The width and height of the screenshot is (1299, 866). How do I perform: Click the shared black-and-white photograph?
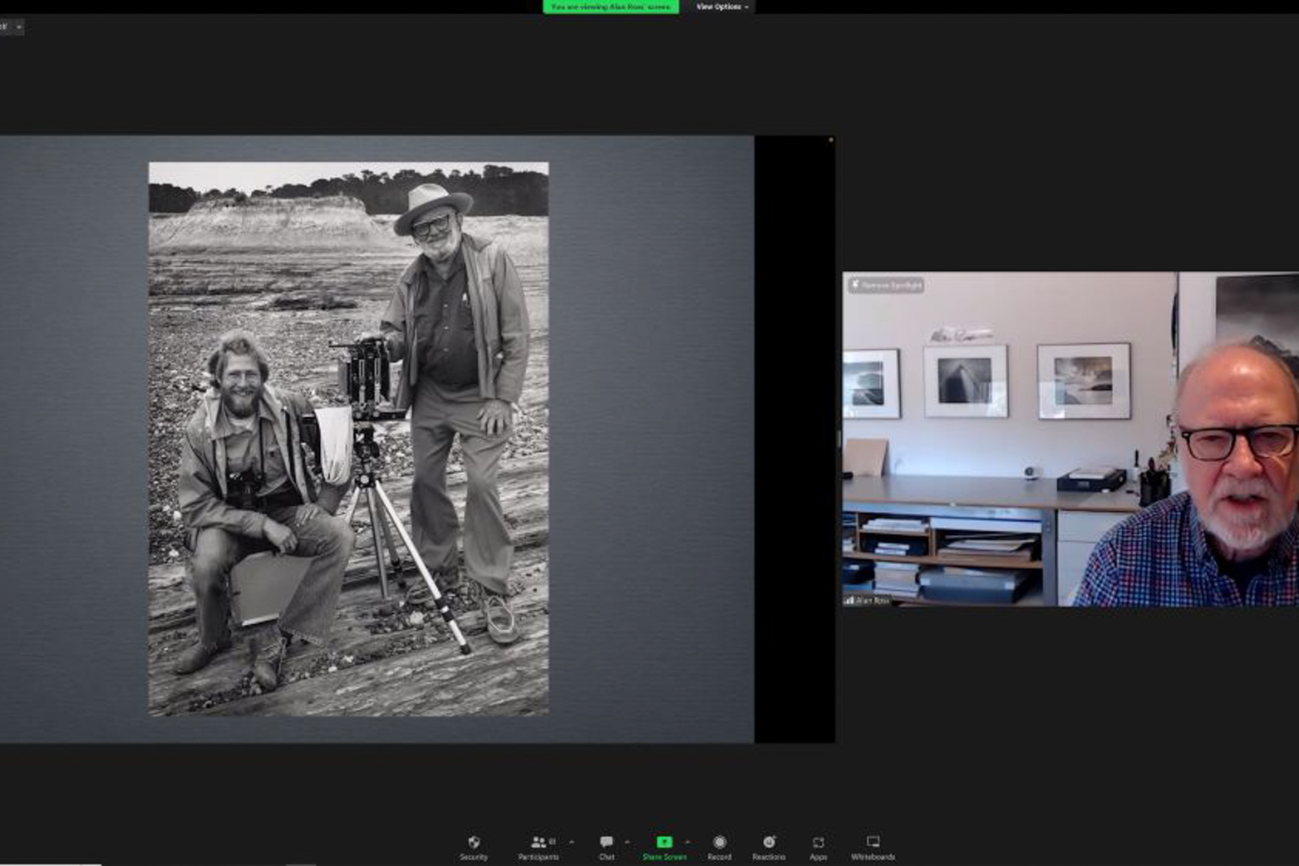(x=348, y=439)
